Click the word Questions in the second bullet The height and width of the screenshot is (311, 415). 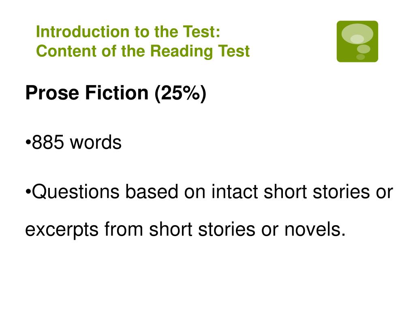75,192
